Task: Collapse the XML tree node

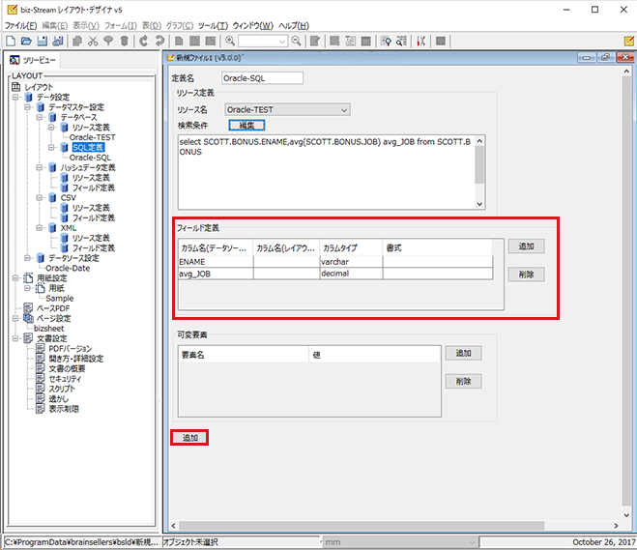Action: tap(40, 228)
